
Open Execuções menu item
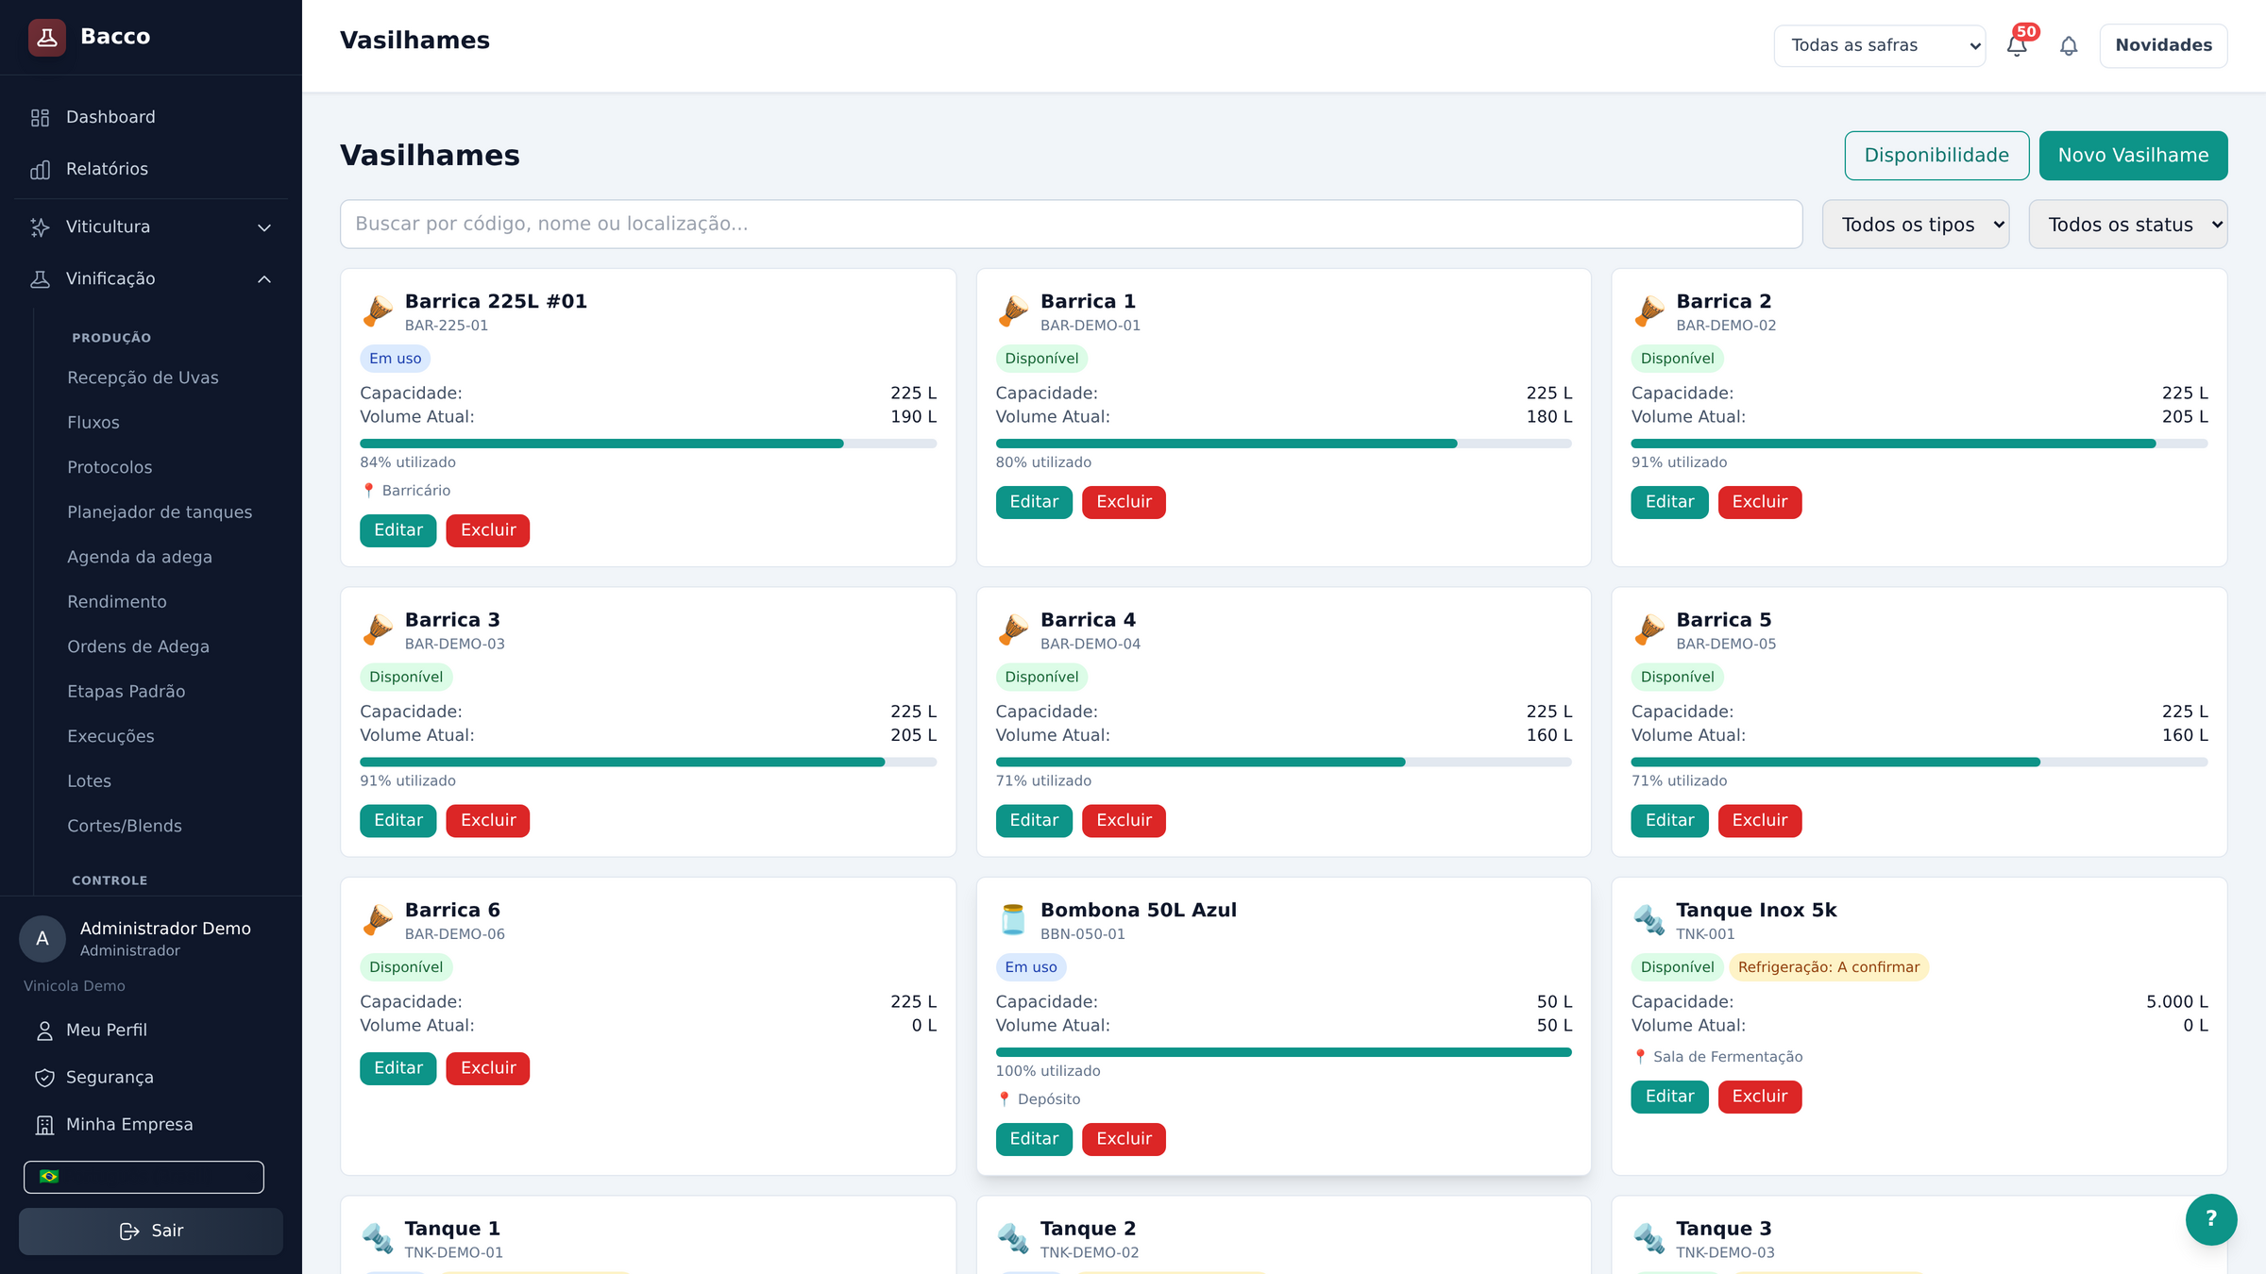pos(110,736)
